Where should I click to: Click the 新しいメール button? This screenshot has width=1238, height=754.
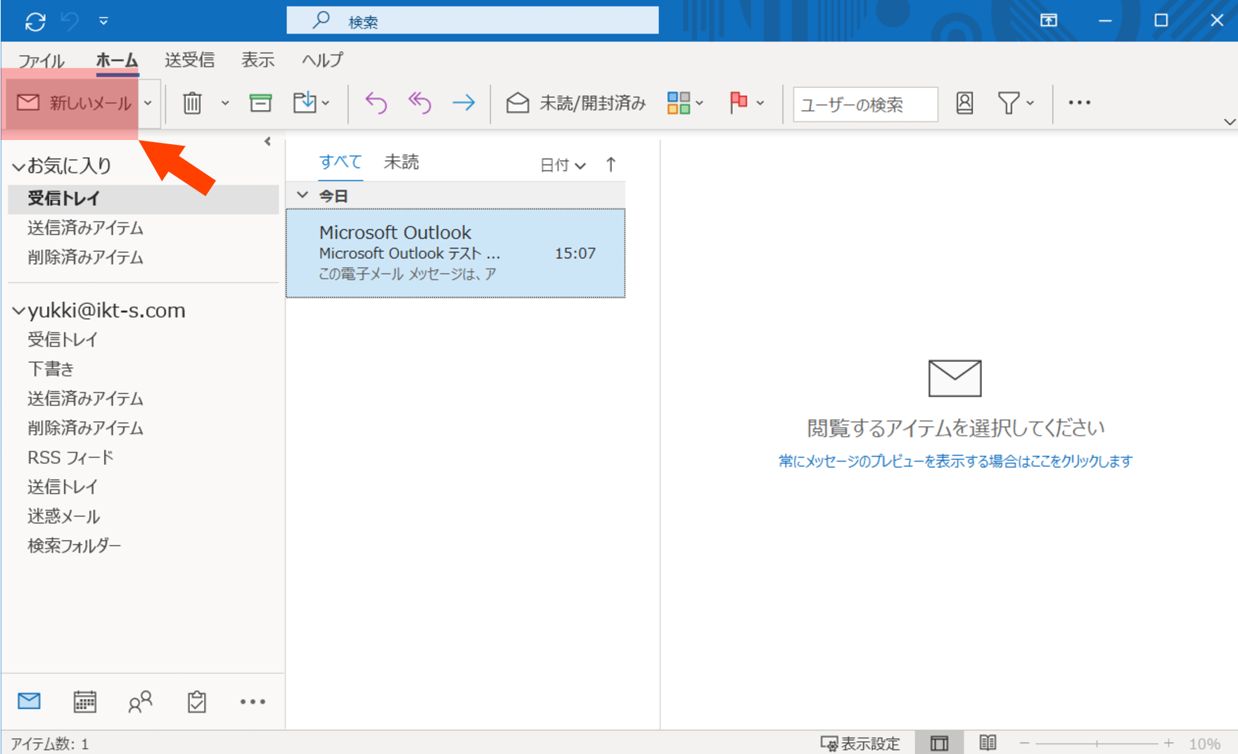(x=75, y=103)
